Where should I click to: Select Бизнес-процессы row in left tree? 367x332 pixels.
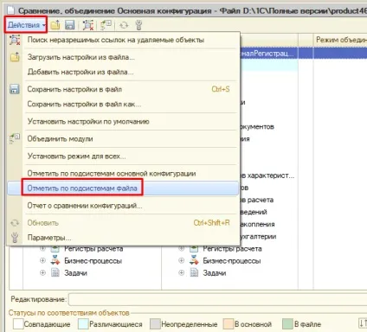(x=93, y=261)
